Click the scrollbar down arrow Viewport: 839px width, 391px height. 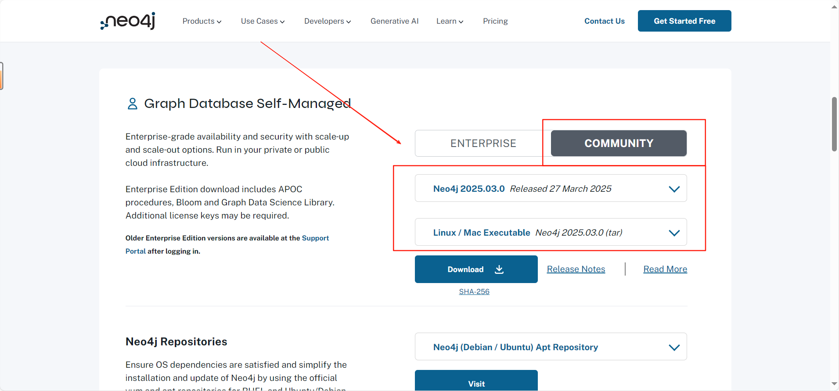(x=834, y=384)
